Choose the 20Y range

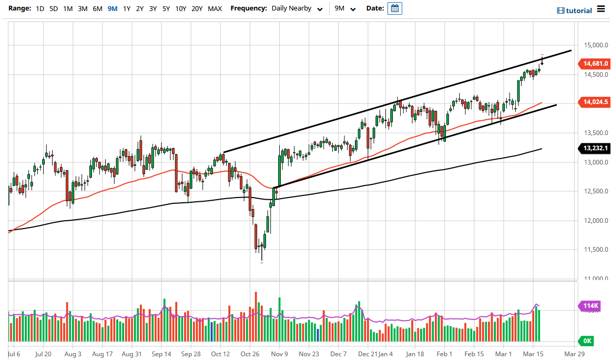click(197, 8)
